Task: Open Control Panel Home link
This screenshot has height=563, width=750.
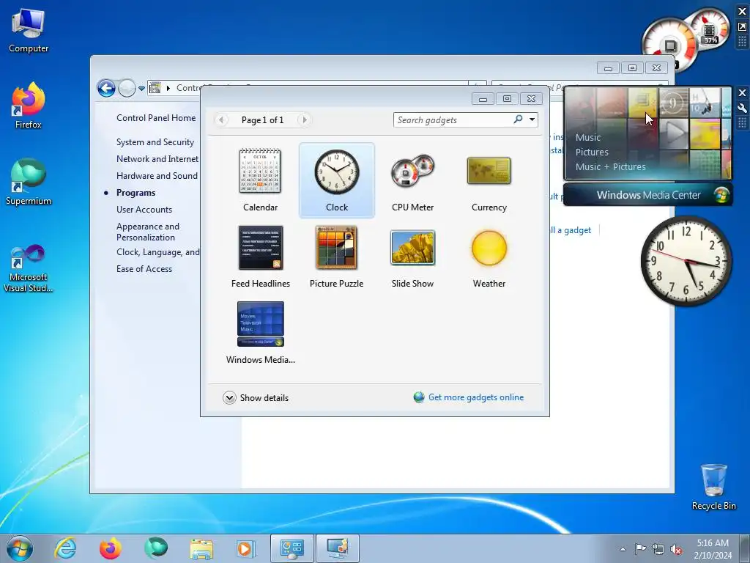Action: click(x=156, y=118)
